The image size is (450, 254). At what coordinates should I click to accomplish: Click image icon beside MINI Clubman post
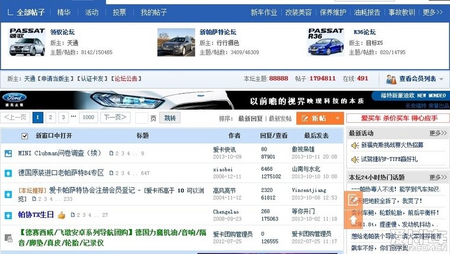pos(8,154)
